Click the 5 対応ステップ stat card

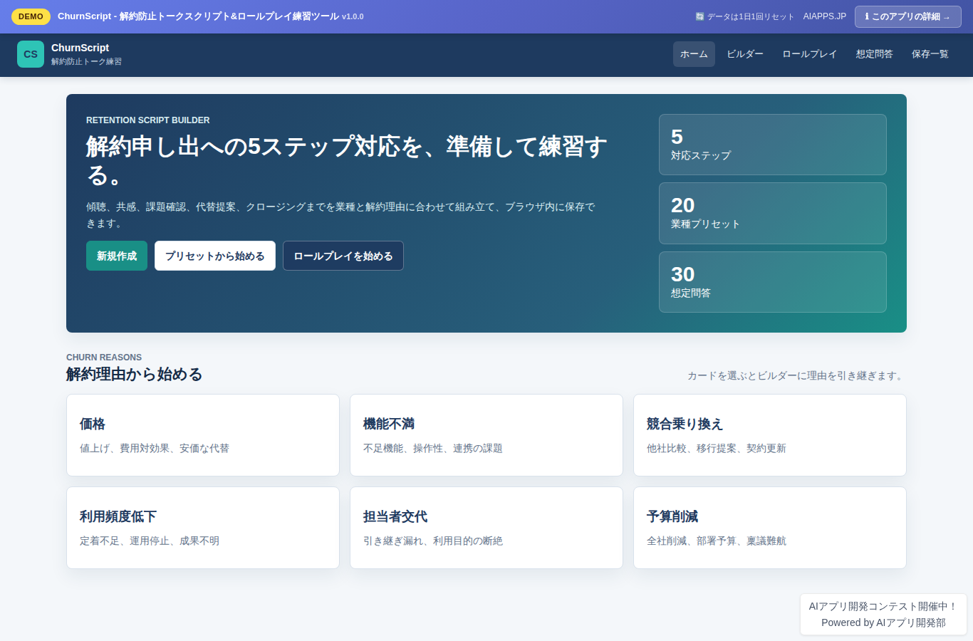pos(773,145)
